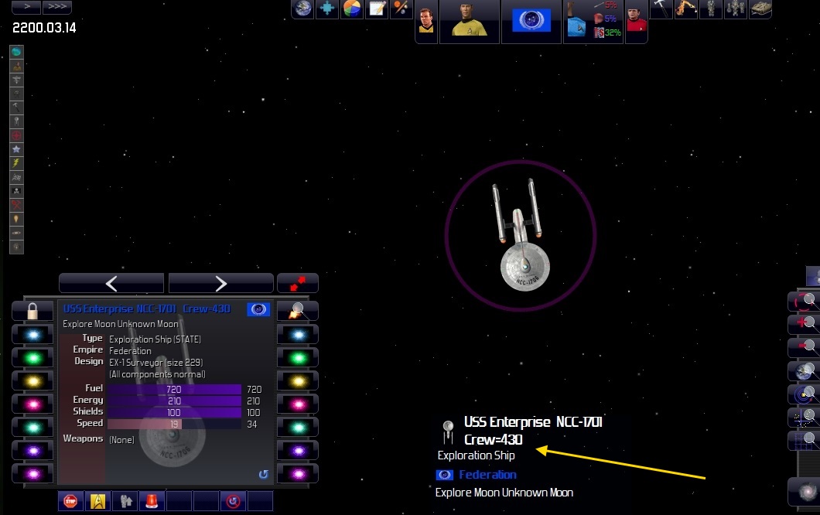Click the gold-shirt officer portrait
This screenshot has height=515, width=820.
(469, 21)
